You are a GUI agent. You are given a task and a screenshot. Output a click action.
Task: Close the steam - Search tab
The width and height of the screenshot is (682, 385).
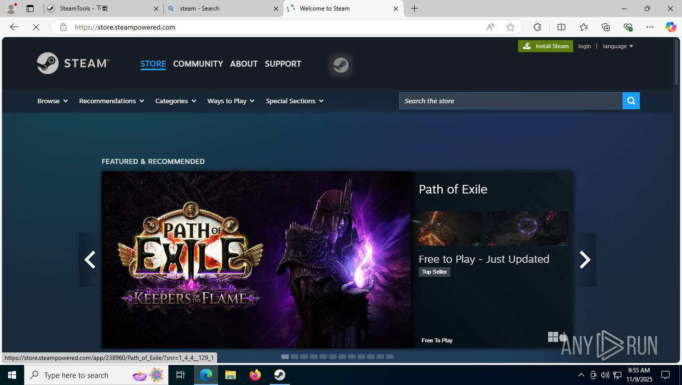(276, 9)
